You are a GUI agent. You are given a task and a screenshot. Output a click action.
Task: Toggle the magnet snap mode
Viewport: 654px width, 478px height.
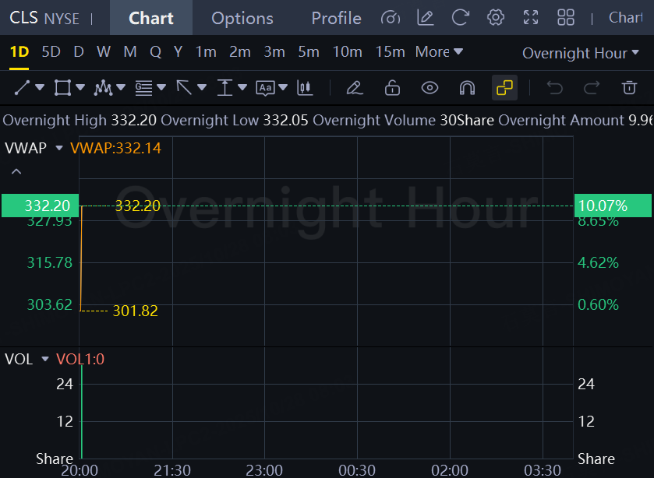coord(467,87)
